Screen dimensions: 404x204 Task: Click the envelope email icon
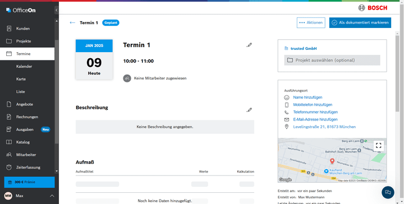point(287,119)
